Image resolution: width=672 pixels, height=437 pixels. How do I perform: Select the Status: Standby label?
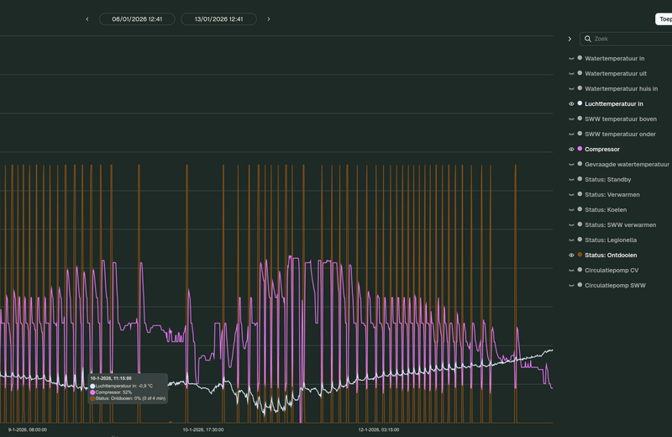tap(607, 179)
